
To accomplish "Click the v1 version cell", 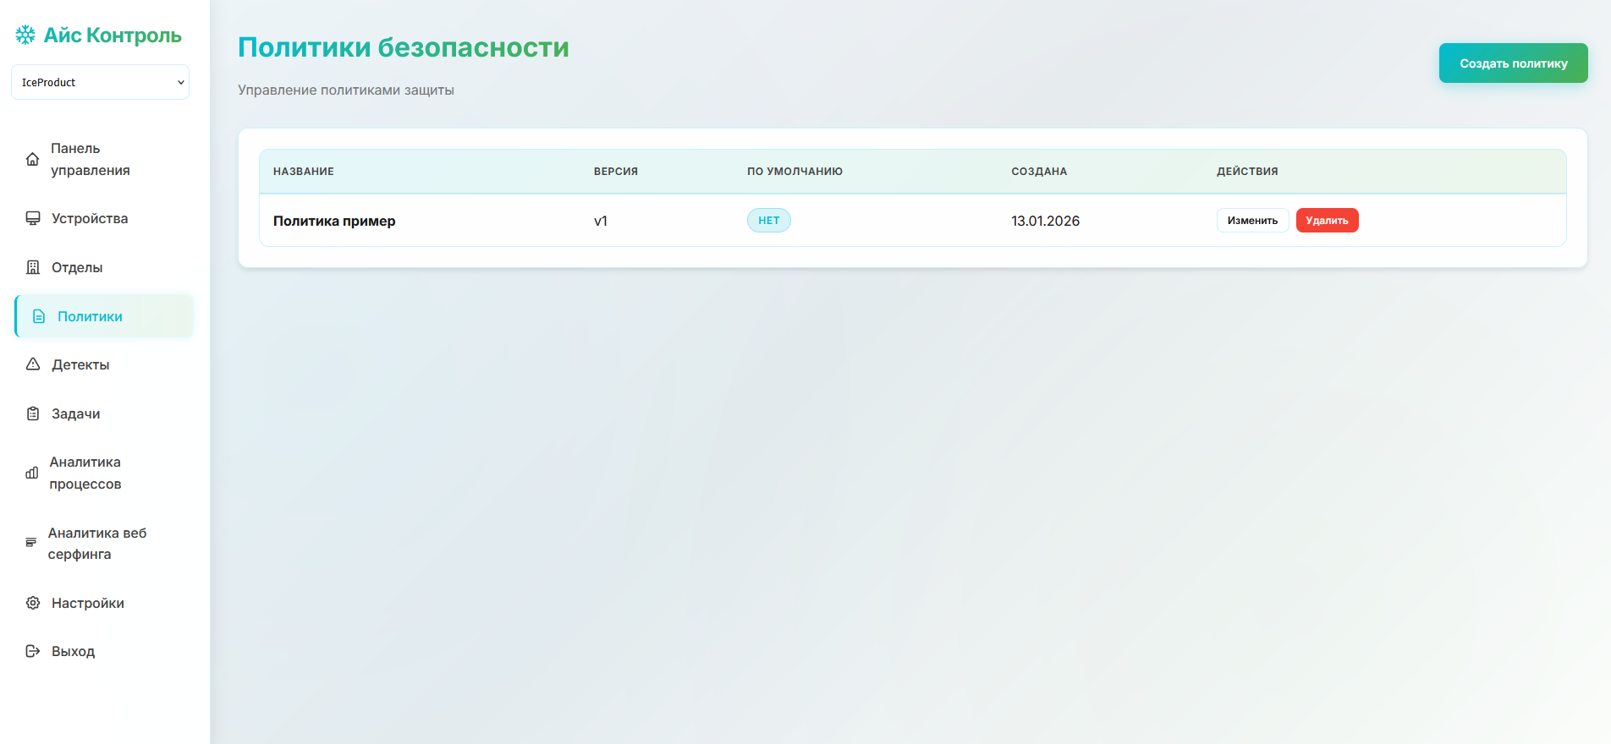I will (x=601, y=221).
